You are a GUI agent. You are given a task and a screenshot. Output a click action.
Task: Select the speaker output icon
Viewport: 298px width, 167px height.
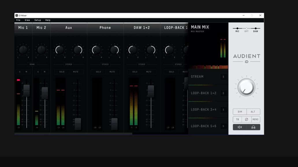click(x=240, y=127)
